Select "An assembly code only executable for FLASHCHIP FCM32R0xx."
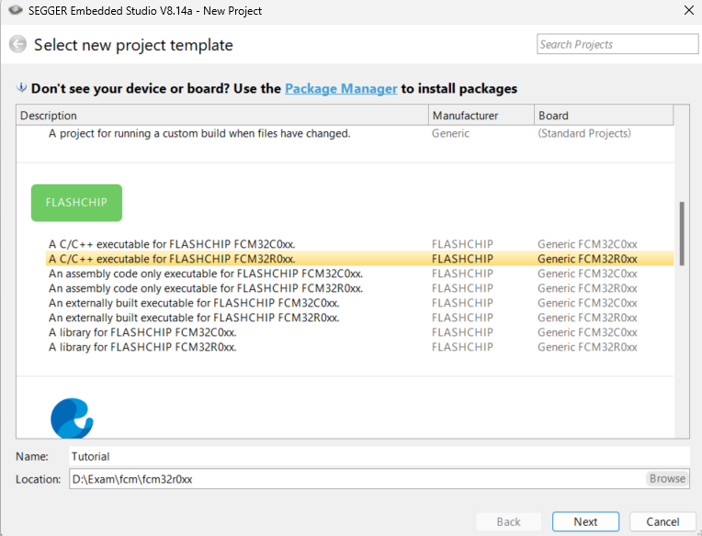Viewport: 702px width, 536px height. tap(206, 288)
